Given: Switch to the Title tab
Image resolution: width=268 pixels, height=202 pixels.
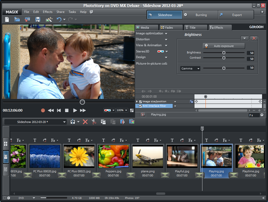Looking at the screenshot, I should coord(196,28).
